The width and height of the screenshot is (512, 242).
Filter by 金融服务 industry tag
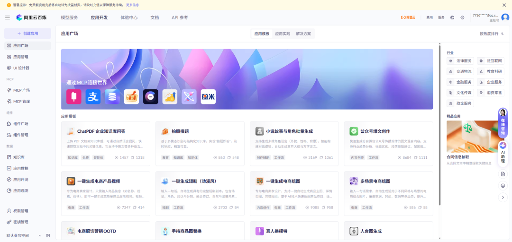coord(460,82)
